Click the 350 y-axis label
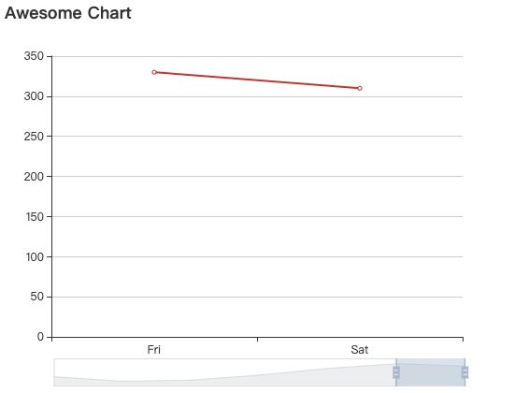 click(x=34, y=56)
